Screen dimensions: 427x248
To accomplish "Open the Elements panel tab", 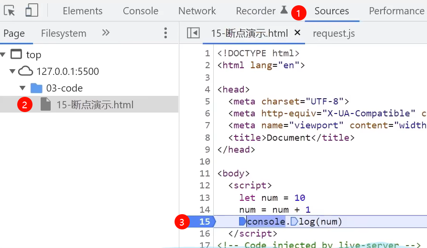I will (x=83, y=11).
